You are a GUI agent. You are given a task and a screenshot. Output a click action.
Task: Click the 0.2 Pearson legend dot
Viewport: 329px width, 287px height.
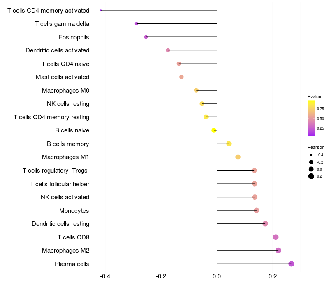pos(311,176)
